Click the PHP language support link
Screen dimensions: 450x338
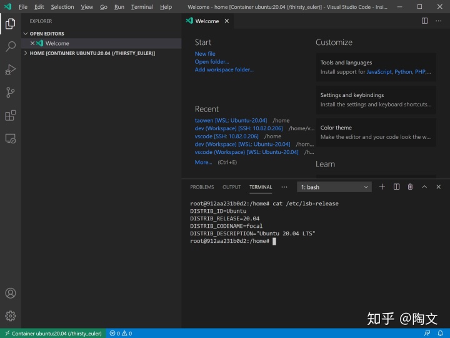(x=420, y=72)
